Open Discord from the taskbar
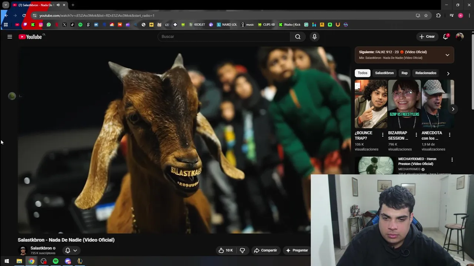This screenshot has height=266, width=474. (x=68, y=261)
